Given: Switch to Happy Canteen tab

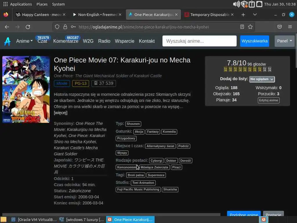Looking at the screenshot, I should point(41,15).
